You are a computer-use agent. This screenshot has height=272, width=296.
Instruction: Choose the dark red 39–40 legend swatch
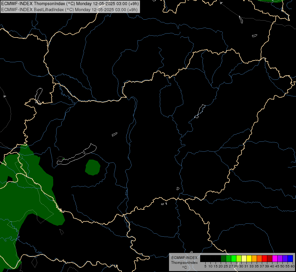tap(270, 258)
